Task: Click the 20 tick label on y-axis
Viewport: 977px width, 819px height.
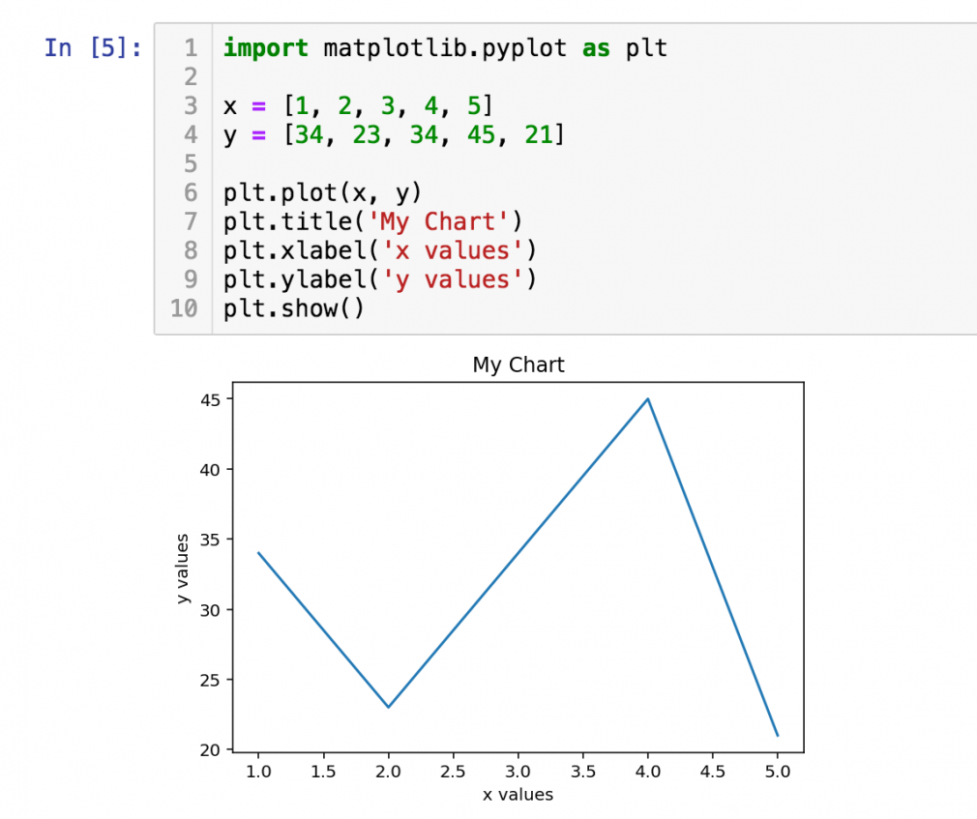Action: coord(210,750)
